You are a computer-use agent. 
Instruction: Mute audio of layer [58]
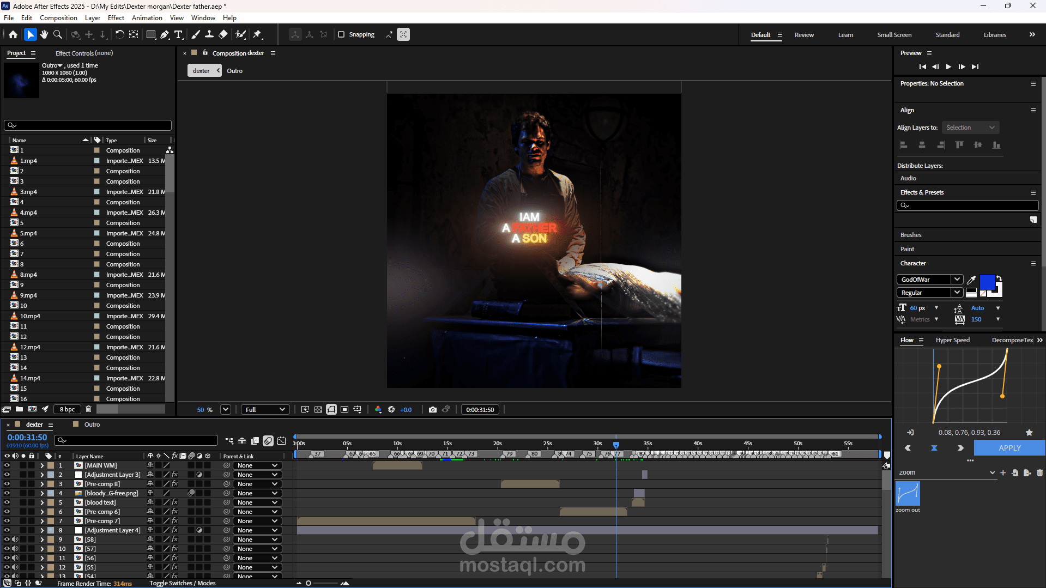15,539
